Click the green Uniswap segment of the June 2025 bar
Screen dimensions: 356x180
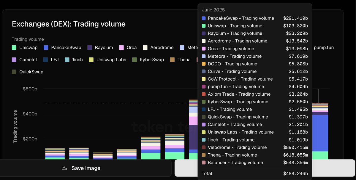(x=320, y=155)
